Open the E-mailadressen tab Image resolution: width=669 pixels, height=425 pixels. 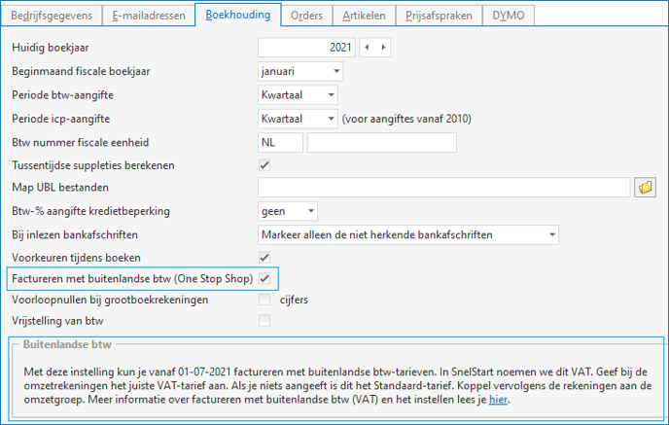pos(149,16)
